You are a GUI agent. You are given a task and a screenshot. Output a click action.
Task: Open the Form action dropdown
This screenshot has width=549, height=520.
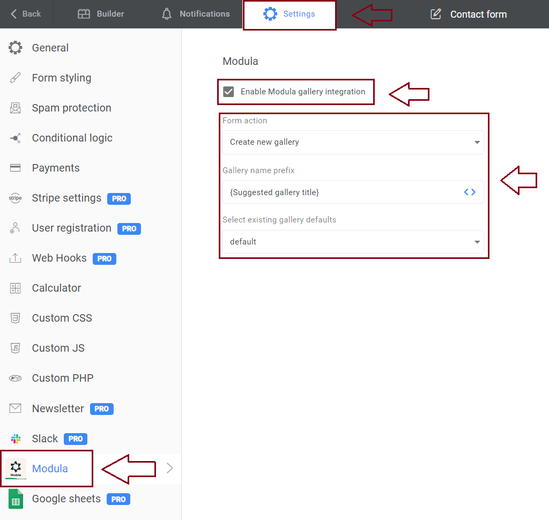click(x=353, y=142)
